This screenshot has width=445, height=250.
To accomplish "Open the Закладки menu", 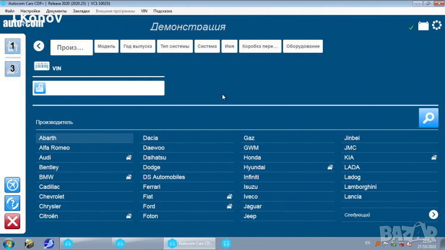I will [81, 11].
